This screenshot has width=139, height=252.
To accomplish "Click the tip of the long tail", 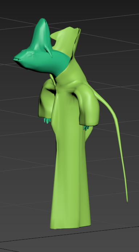I will (x=127, y=200).
